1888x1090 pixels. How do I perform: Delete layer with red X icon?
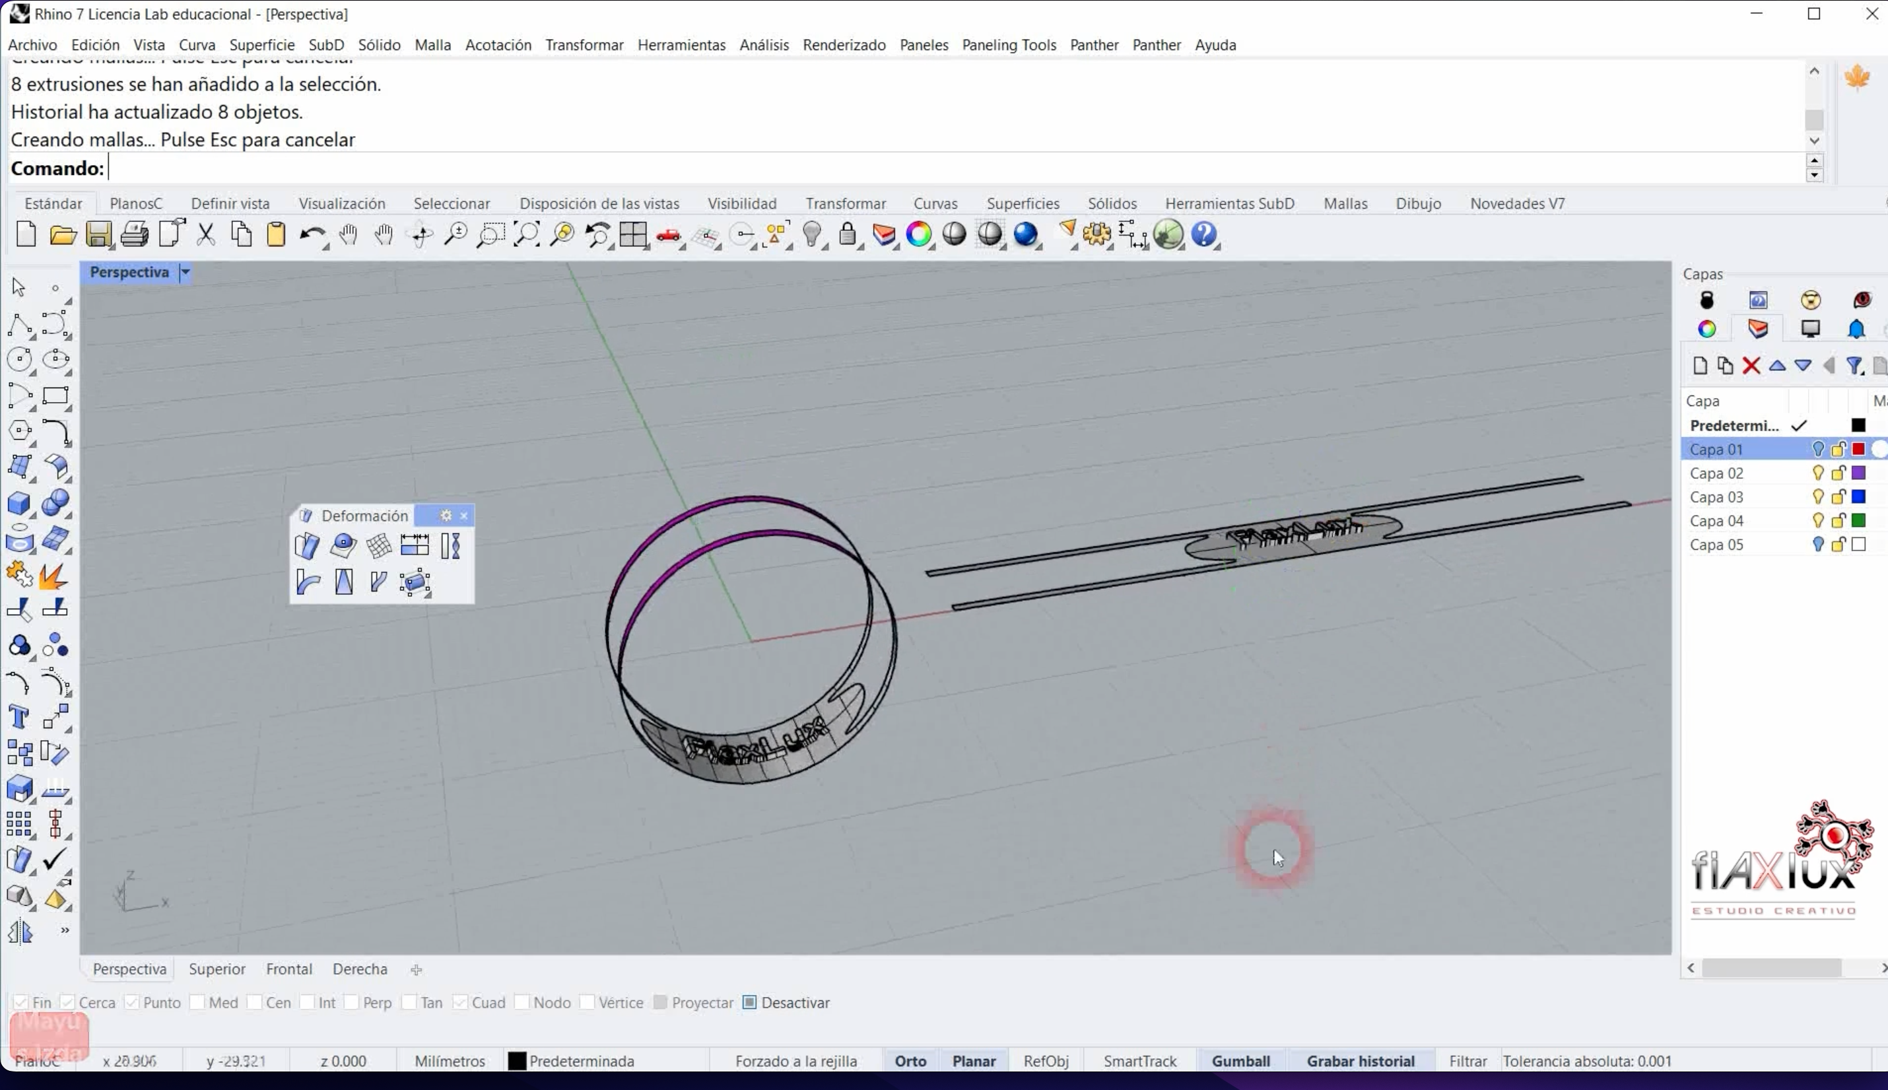[1750, 366]
